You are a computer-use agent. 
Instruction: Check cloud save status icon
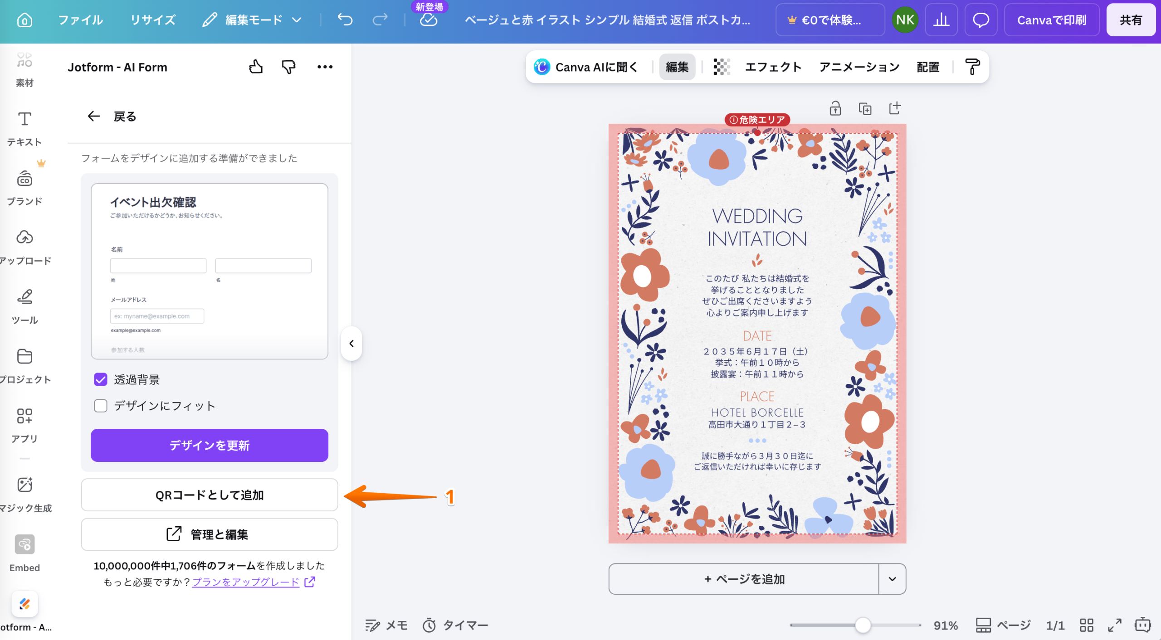(429, 20)
